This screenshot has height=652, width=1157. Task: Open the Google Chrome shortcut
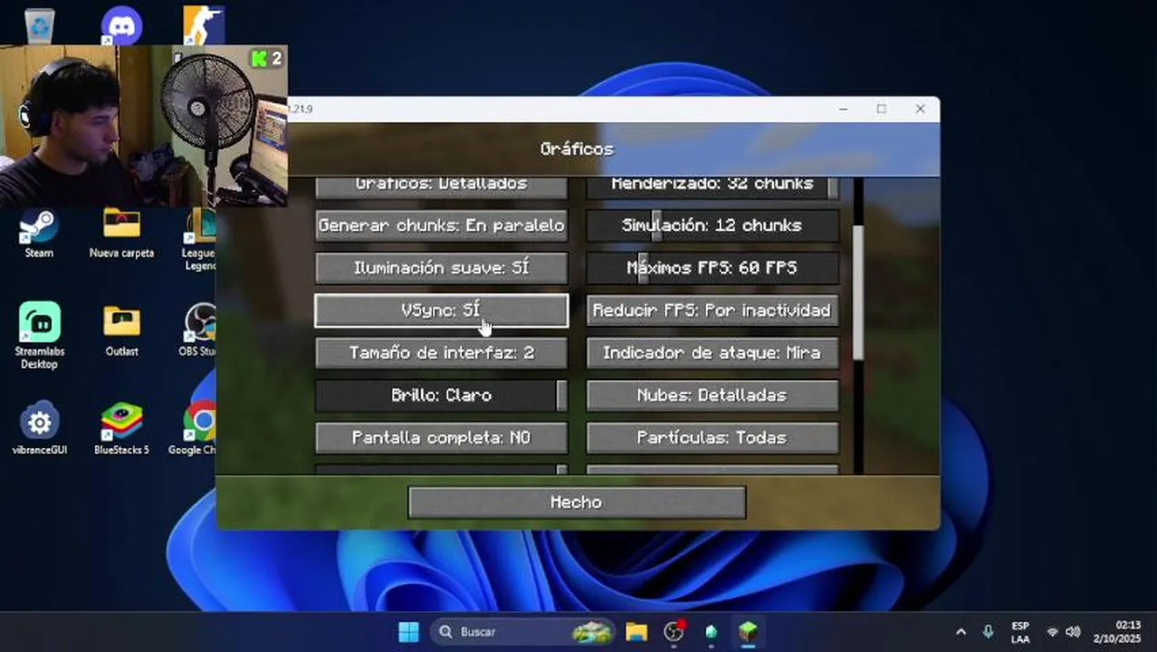coord(194,429)
